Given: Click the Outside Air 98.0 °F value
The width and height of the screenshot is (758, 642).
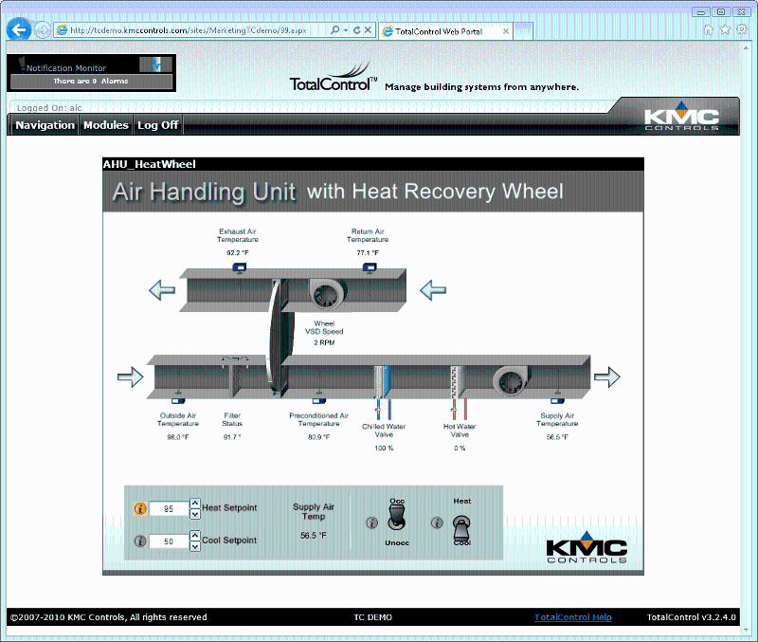Looking at the screenshot, I should 178,437.
